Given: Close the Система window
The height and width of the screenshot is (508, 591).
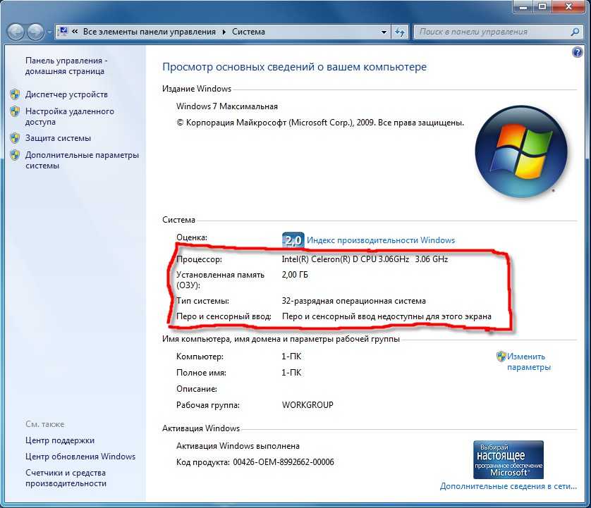Looking at the screenshot, I should tap(569, 6).
